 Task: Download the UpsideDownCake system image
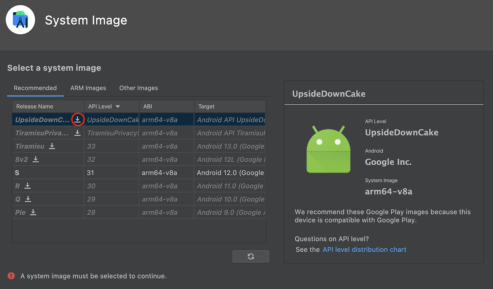pyautogui.click(x=77, y=120)
